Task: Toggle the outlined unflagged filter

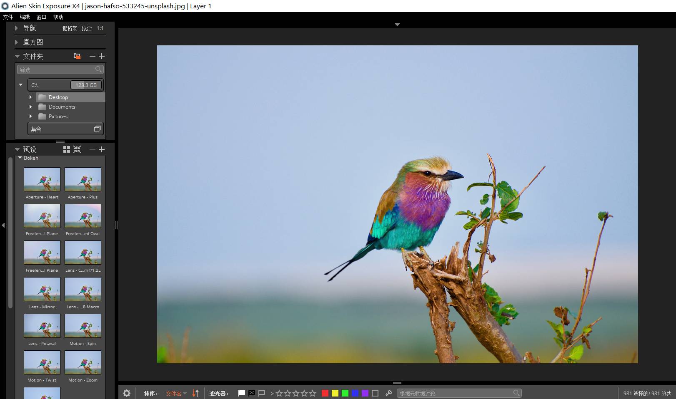Action: click(262, 393)
